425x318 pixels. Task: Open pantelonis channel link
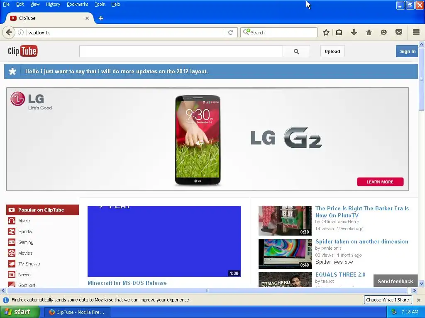tap(331, 248)
